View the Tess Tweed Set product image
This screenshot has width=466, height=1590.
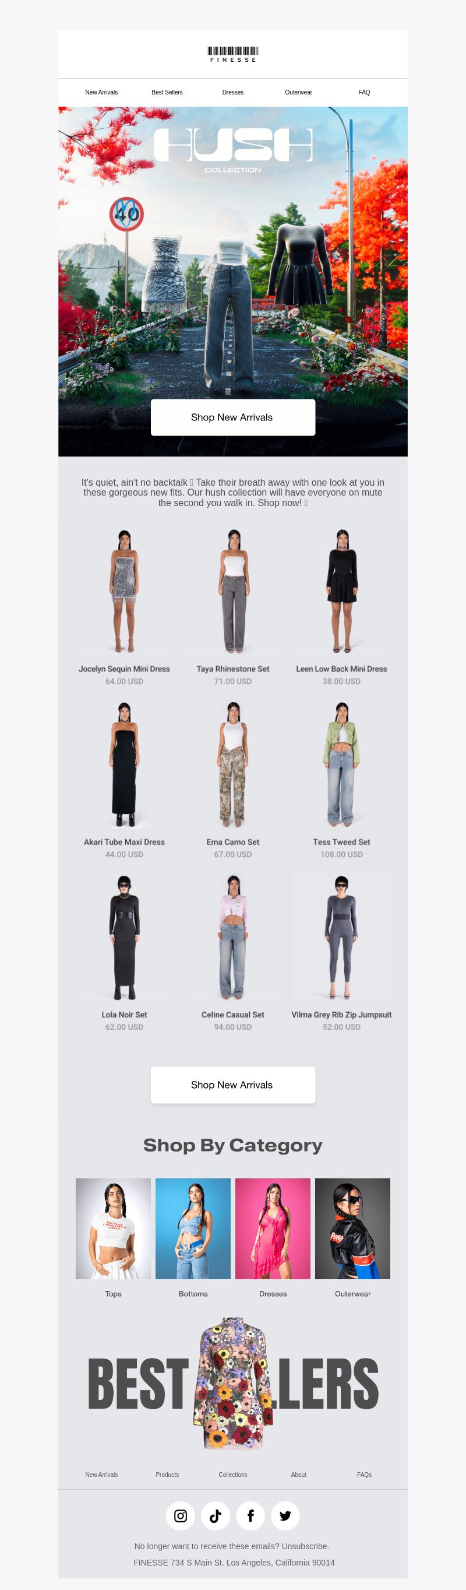(x=341, y=764)
